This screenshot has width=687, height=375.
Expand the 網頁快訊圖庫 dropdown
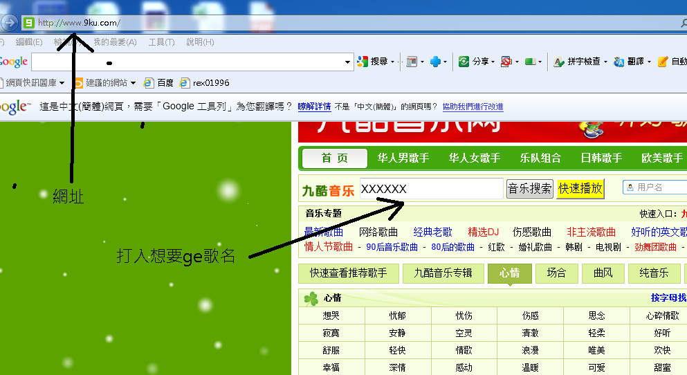tap(62, 83)
